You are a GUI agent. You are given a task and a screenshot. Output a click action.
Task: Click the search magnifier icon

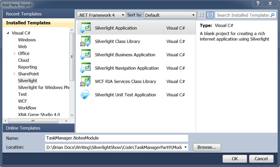[x=273, y=15]
